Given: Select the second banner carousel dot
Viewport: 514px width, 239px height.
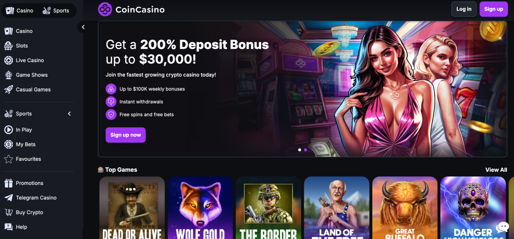Looking at the screenshot, I should point(306,150).
